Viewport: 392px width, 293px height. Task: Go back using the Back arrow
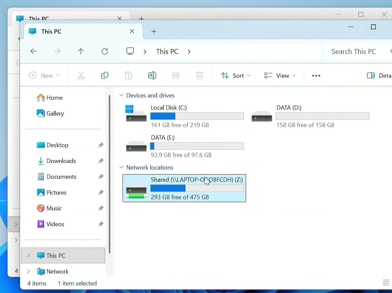tap(34, 51)
